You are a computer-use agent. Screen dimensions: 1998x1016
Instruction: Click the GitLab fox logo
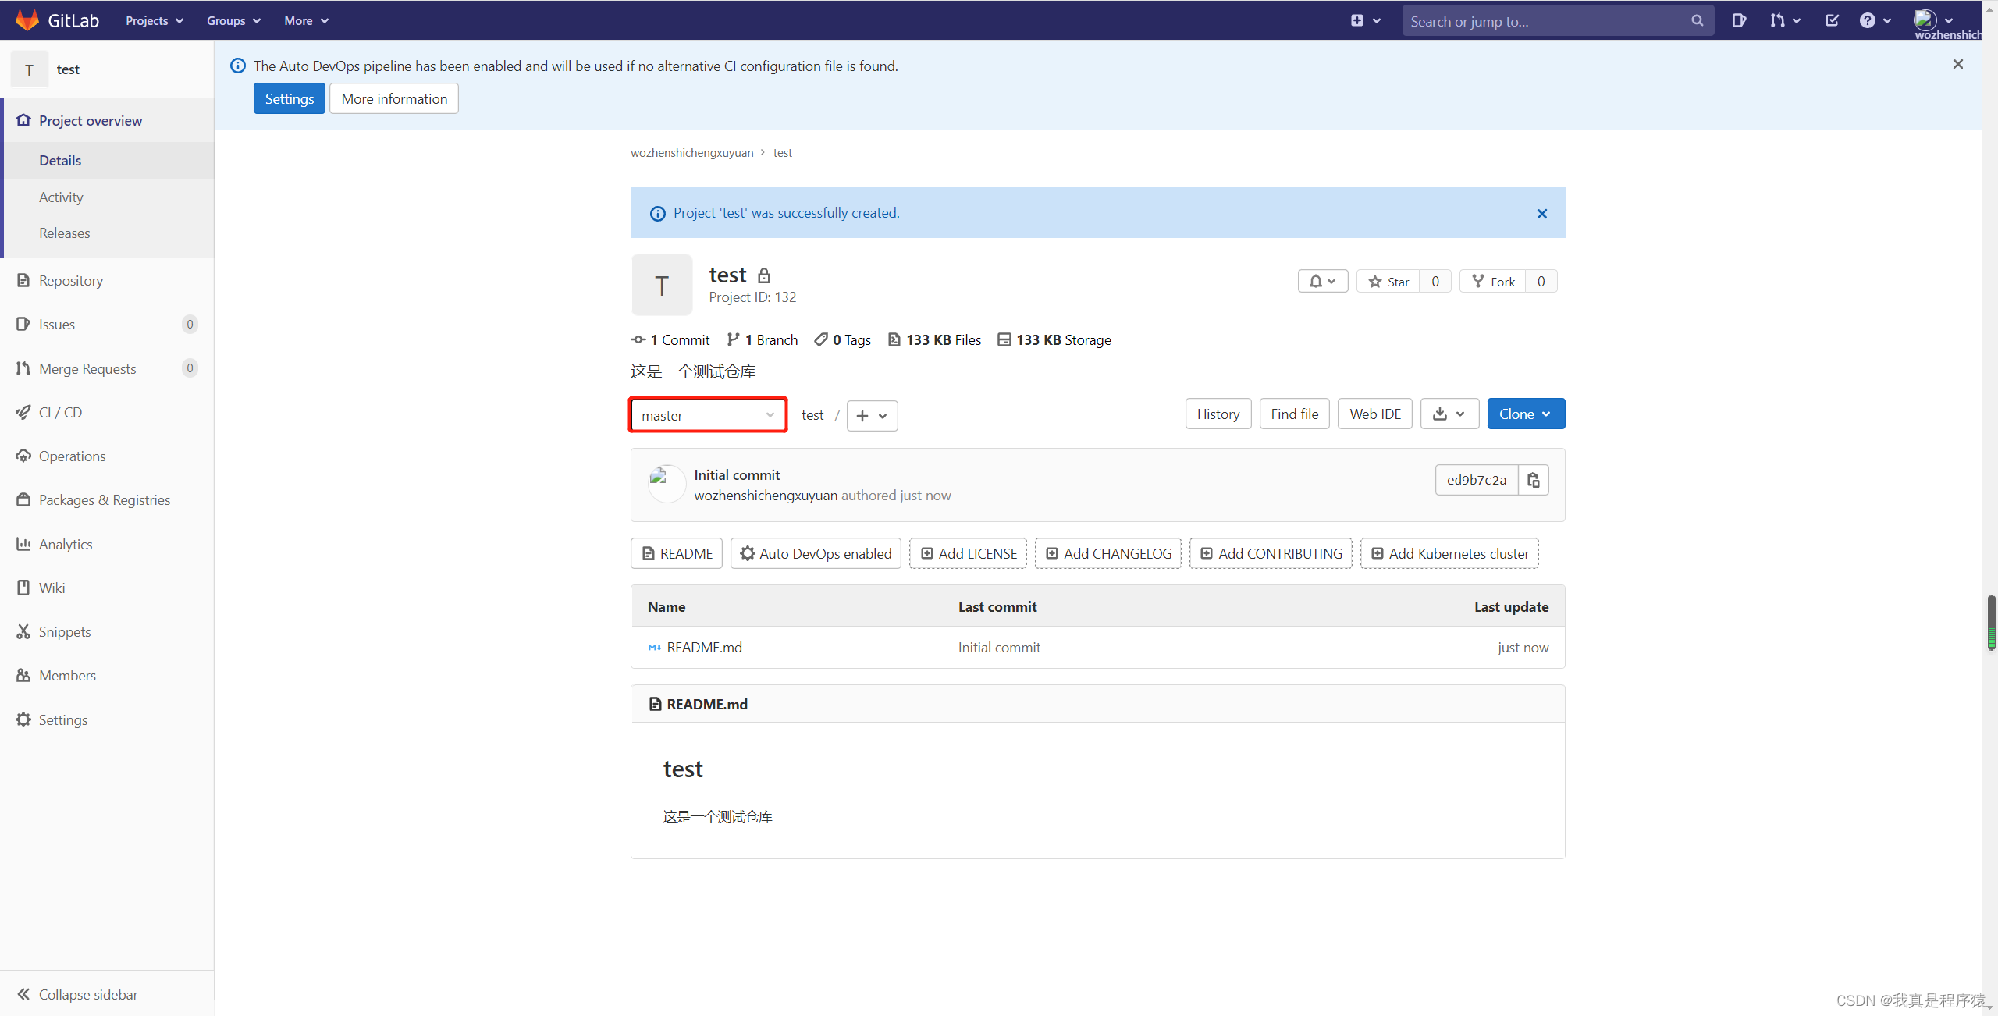pyautogui.click(x=27, y=20)
